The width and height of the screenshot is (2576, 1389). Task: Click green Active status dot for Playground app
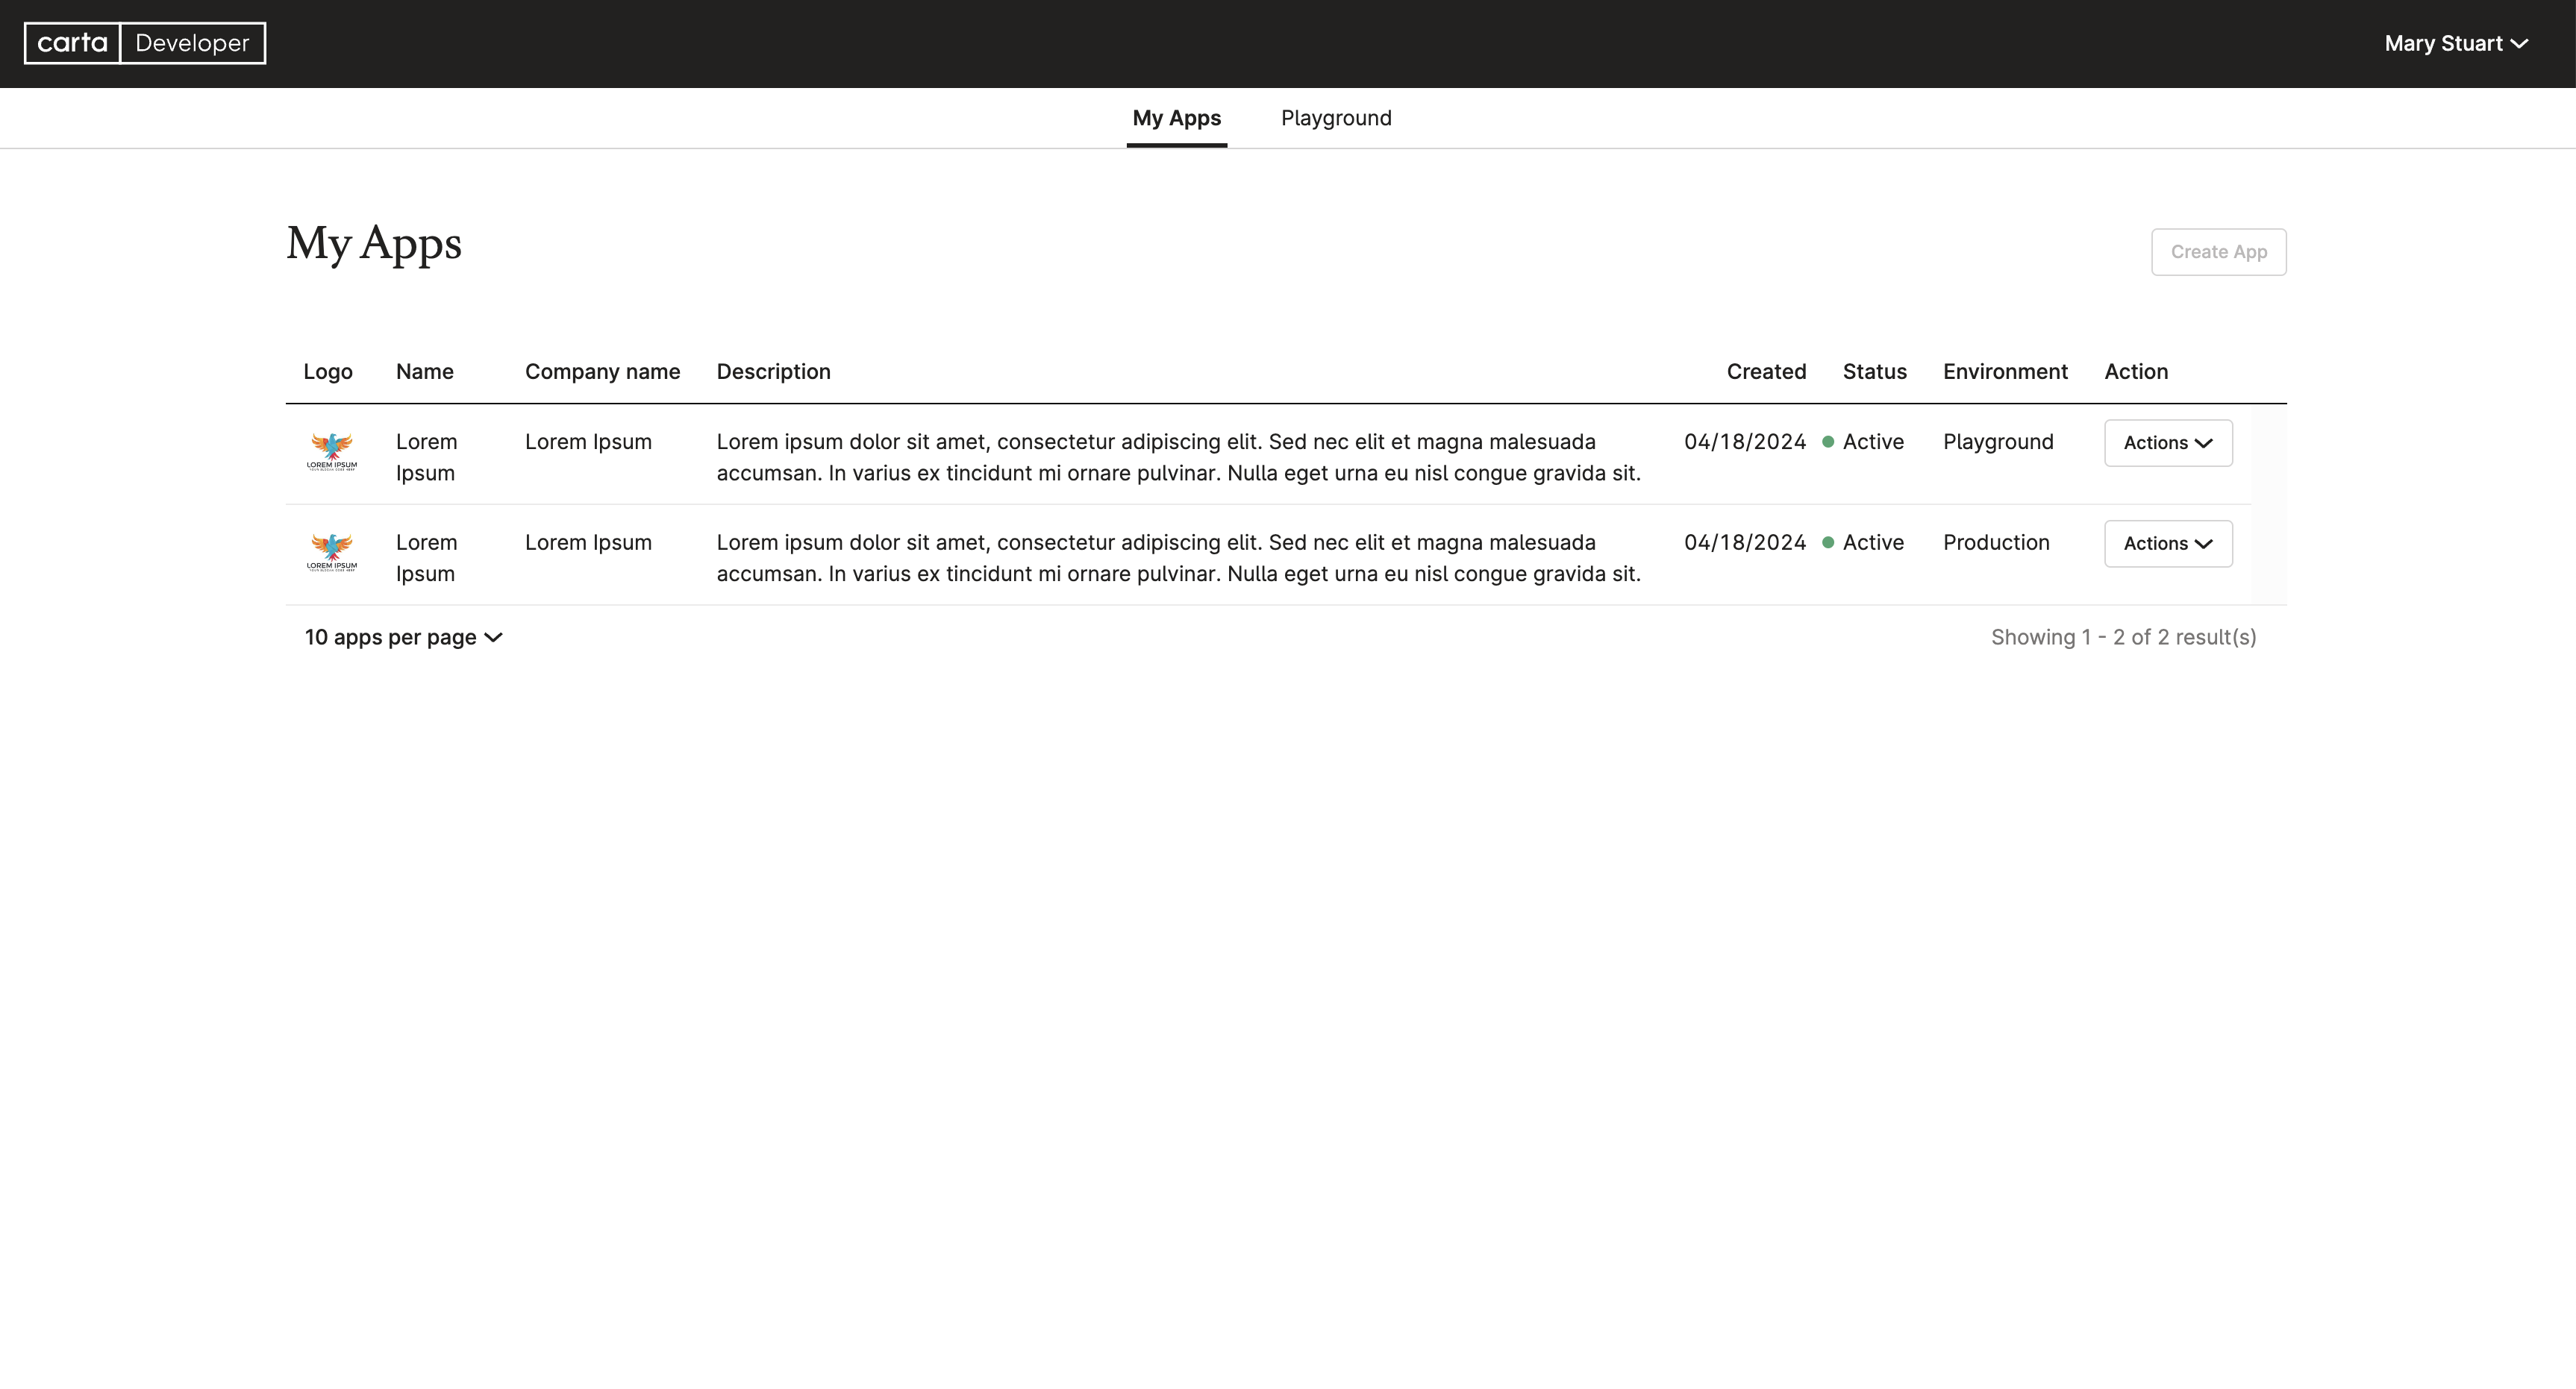(1828, 442)
